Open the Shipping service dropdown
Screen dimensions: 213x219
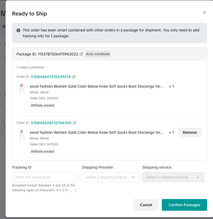pos(173,177)
